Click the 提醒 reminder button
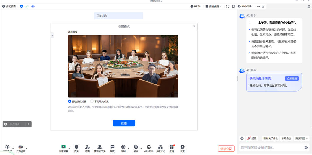The height and width of the screenshot is (155, 312). [252, 138]
